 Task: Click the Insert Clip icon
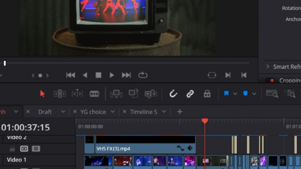click(x=116, y=94)
